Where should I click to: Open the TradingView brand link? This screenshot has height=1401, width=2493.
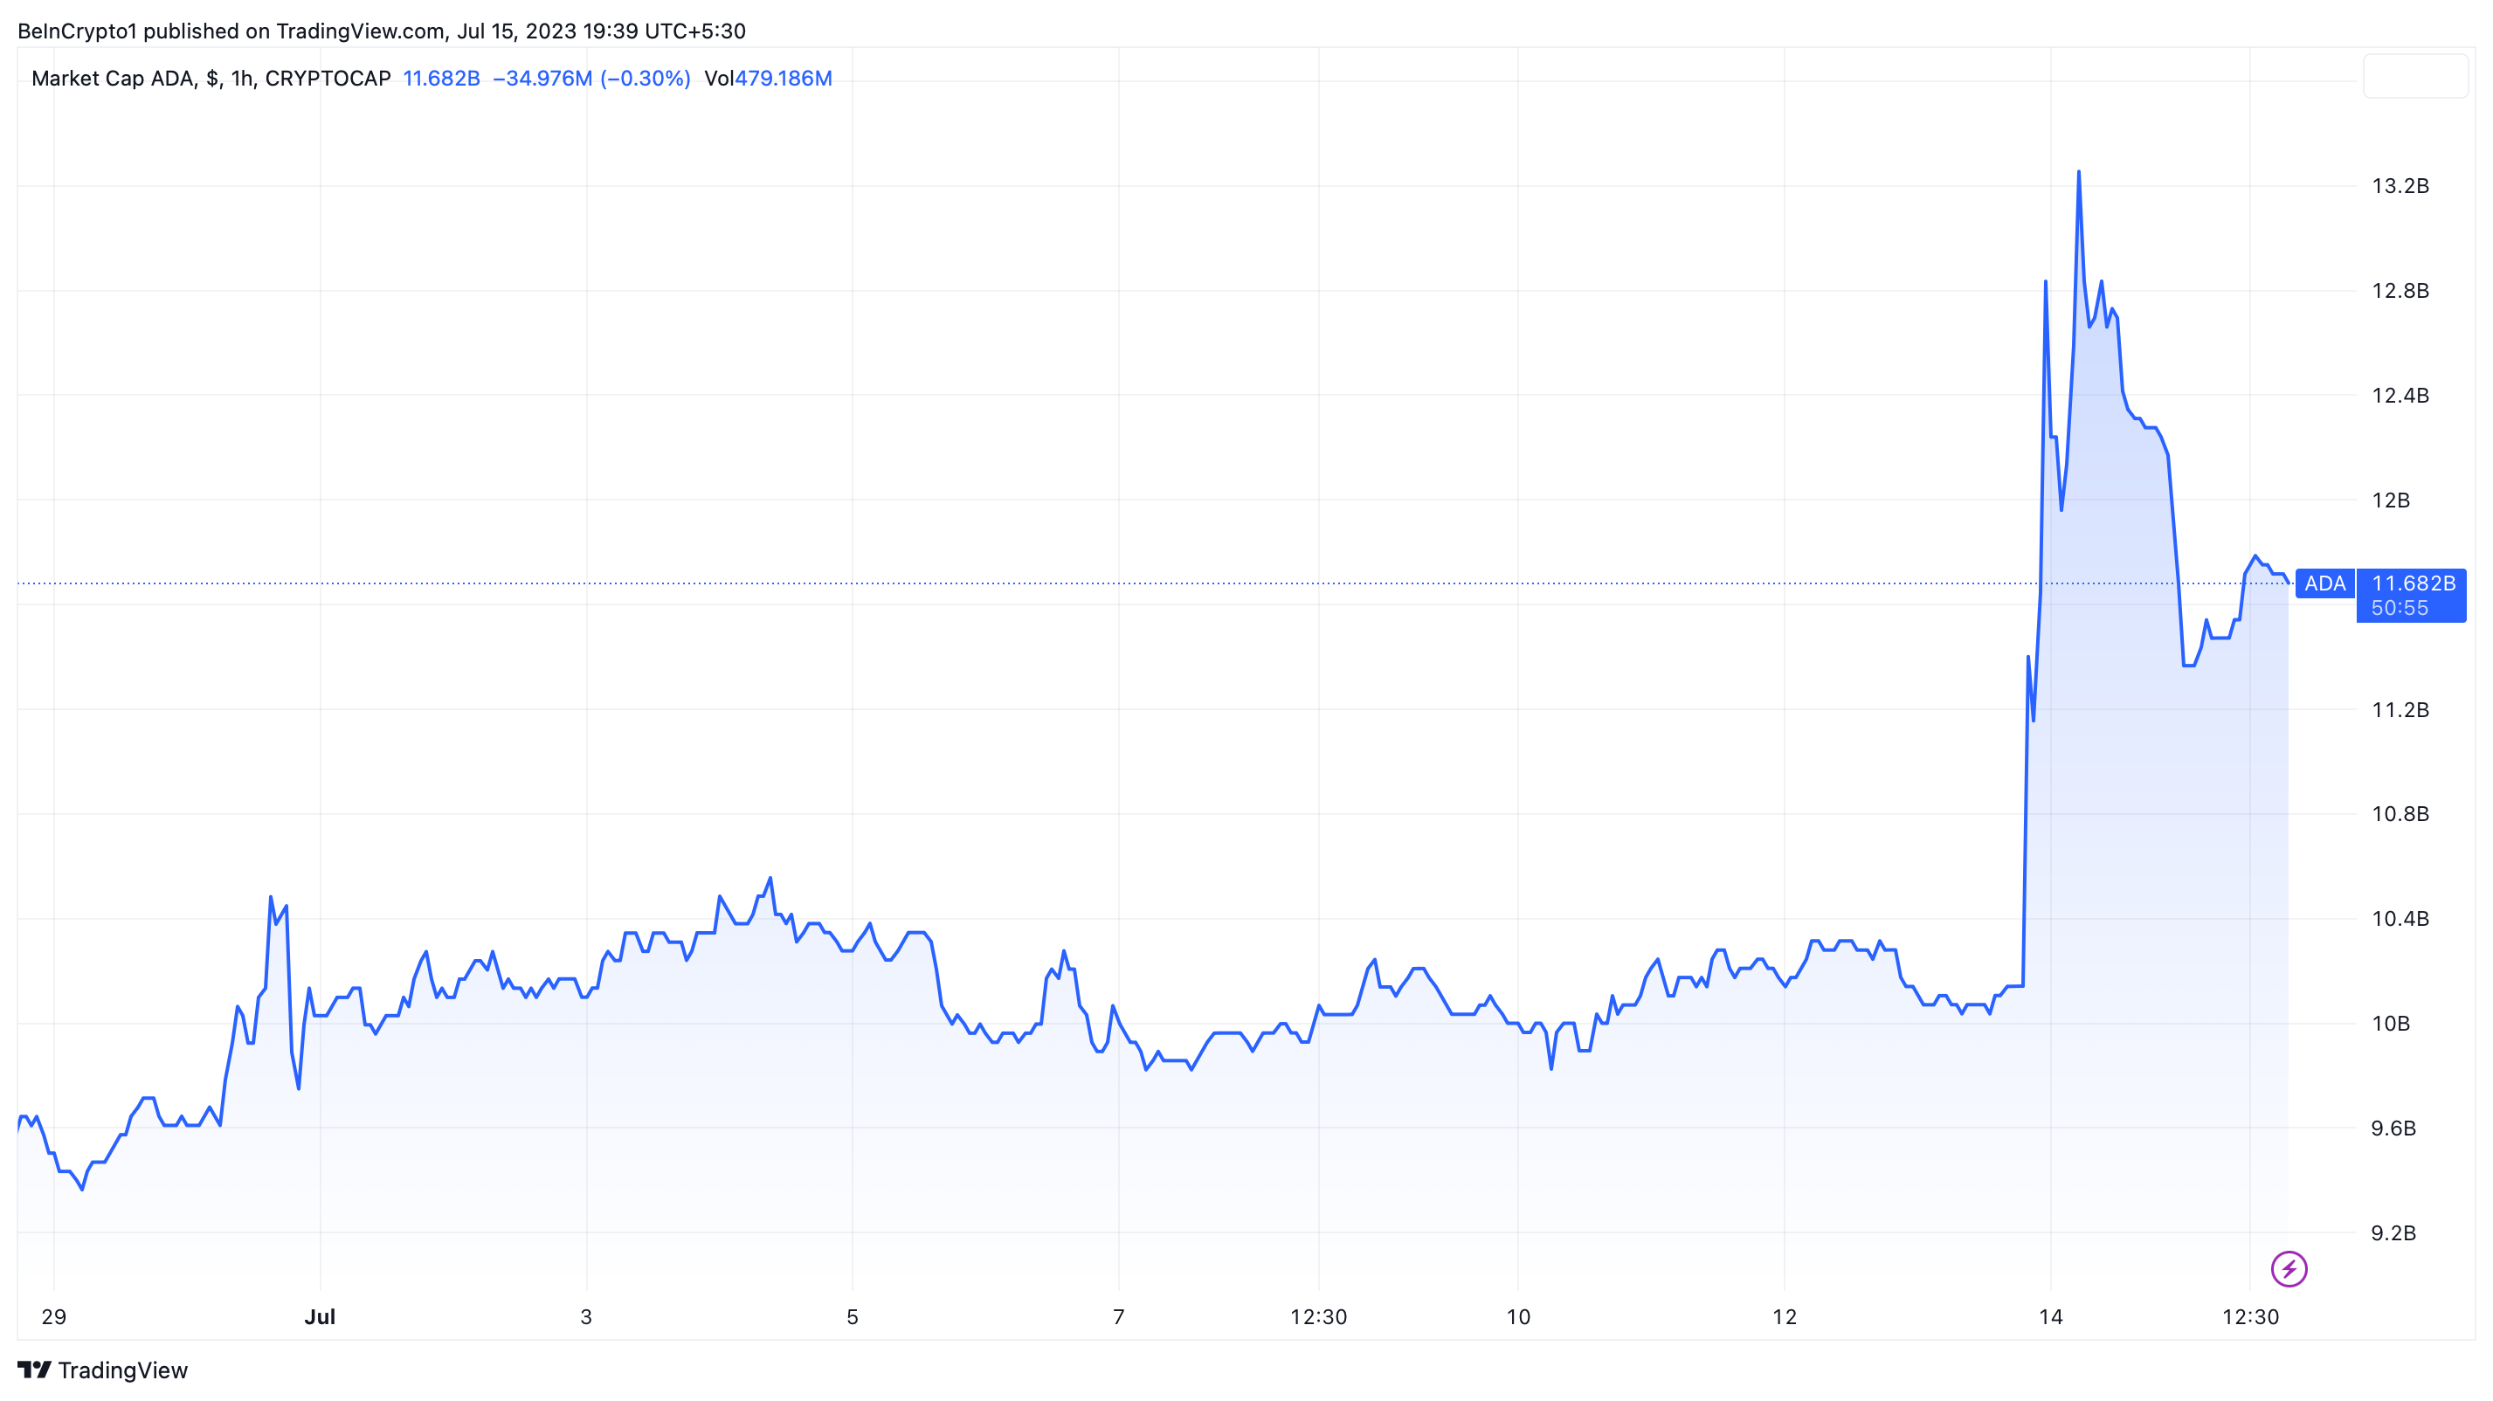point(102,1370)
